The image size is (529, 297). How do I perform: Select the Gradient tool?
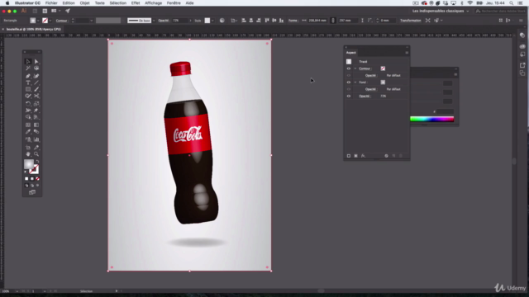(36, 125)
